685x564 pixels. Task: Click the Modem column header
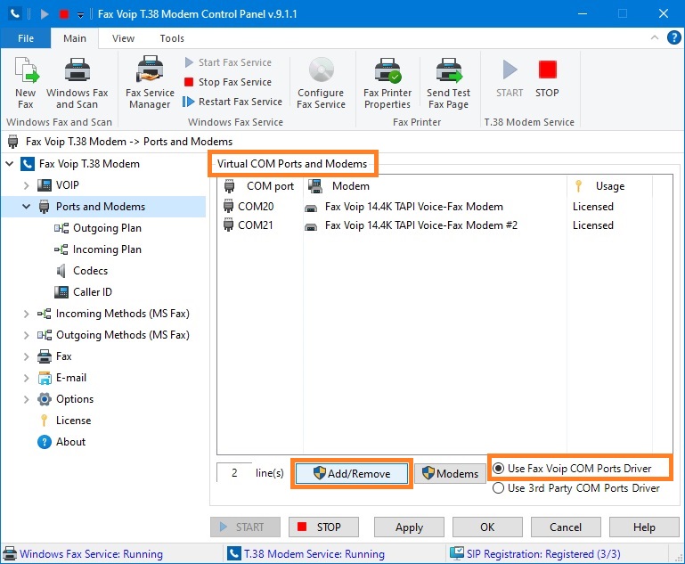coord(435,186)
